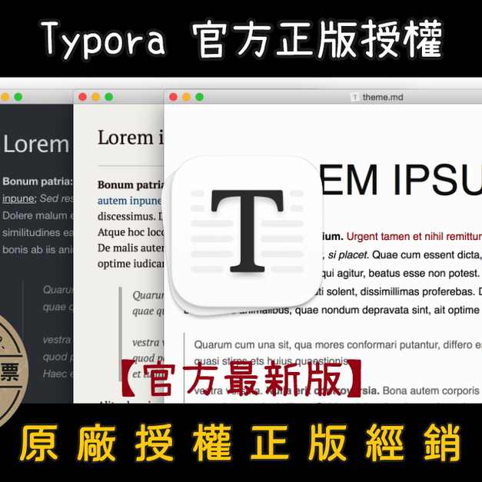The image size is (482, 482).
Task: Click red text "Urgent tamen et nihil remittur"
Action: [414, 237]
